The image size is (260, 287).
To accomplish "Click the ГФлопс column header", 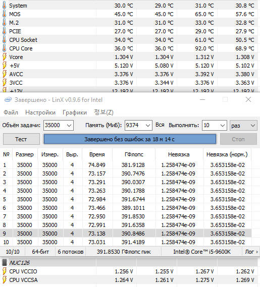I will click(x=134, y=154).
